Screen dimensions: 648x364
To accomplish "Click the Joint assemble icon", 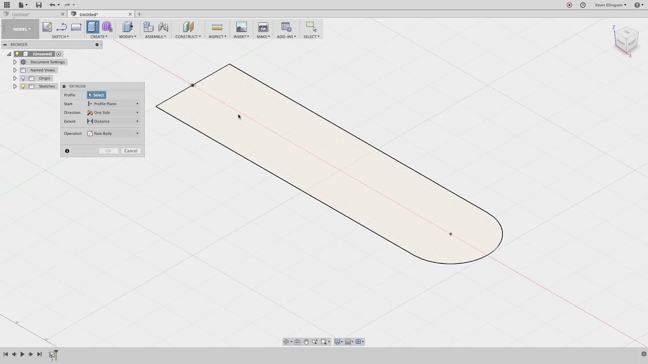I will click(163, 27).
